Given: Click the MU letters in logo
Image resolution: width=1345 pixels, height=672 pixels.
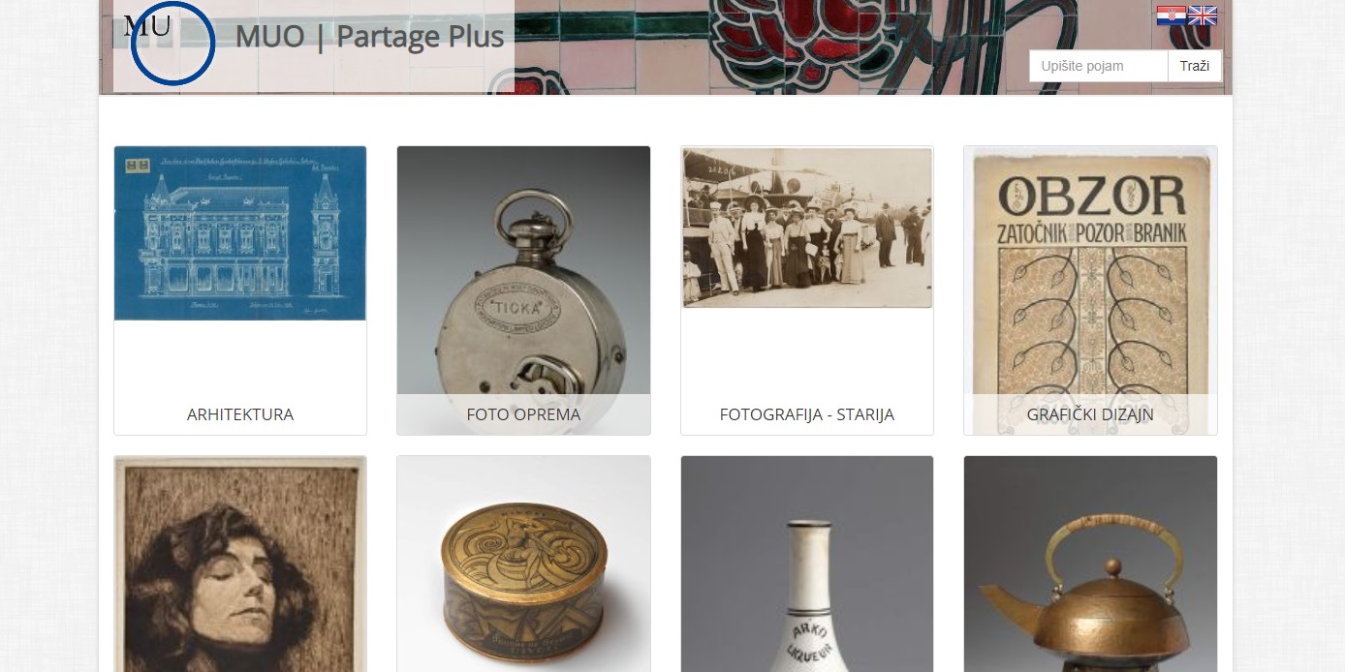Looking at the screenshot, I should 147,26.
